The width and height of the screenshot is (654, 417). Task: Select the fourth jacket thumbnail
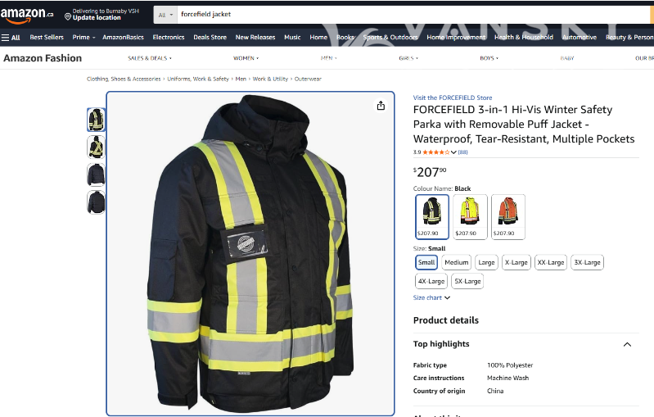97,202
